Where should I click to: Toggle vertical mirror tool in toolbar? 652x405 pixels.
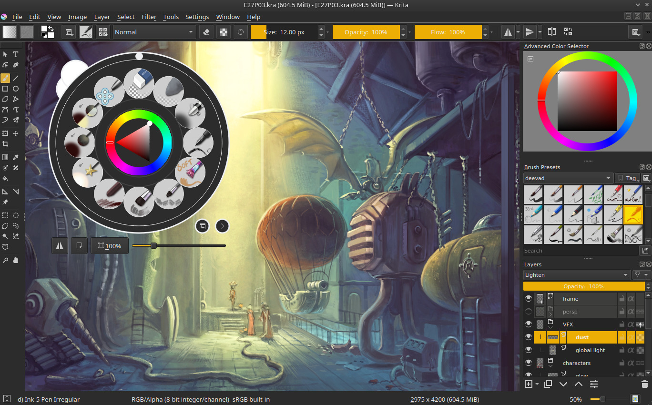pyautogui.click(x=529, y=32)
